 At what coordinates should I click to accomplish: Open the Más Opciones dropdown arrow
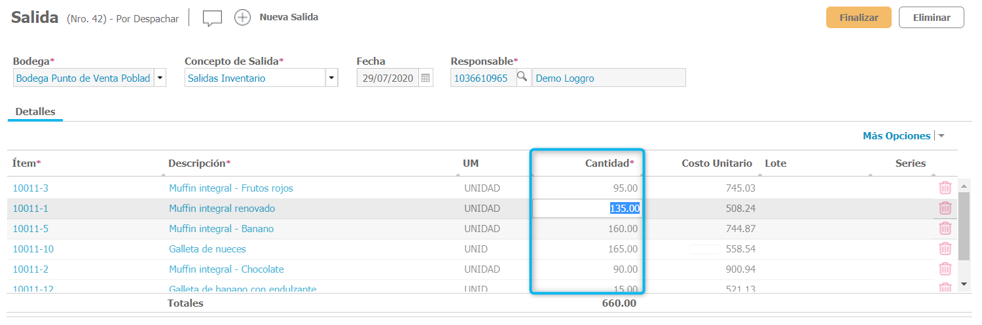pos(941,136)
